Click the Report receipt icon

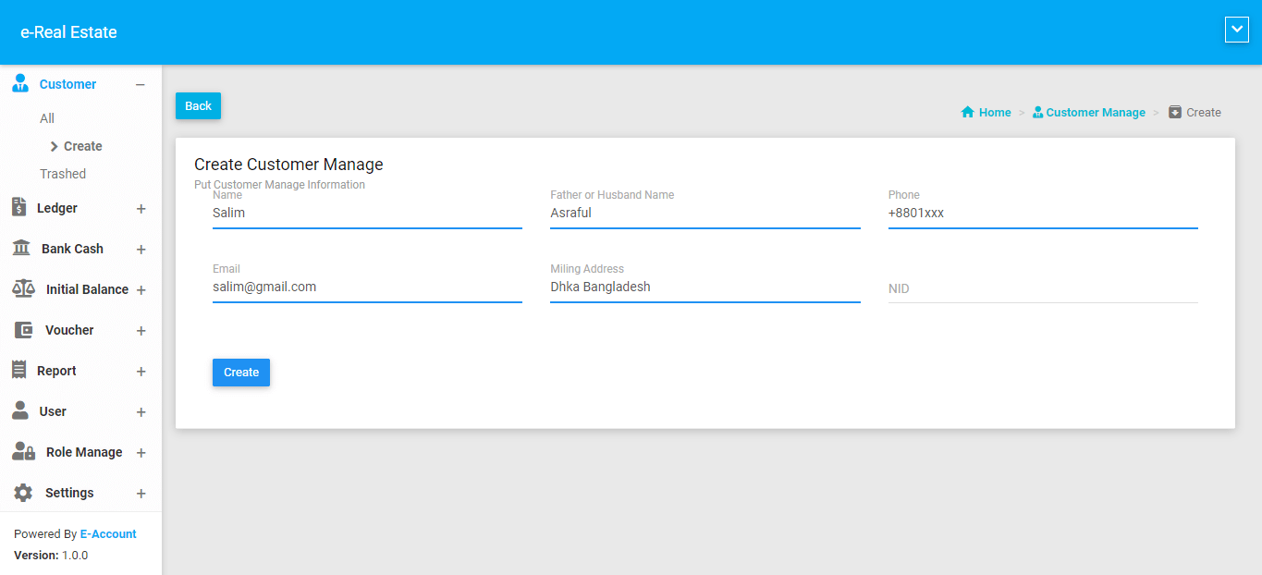pos(18,371)
